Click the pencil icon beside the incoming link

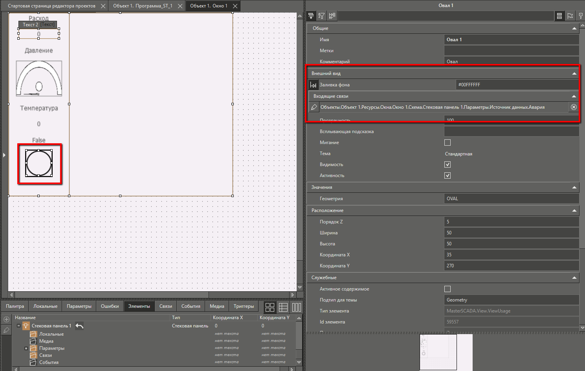click(314, 107)
